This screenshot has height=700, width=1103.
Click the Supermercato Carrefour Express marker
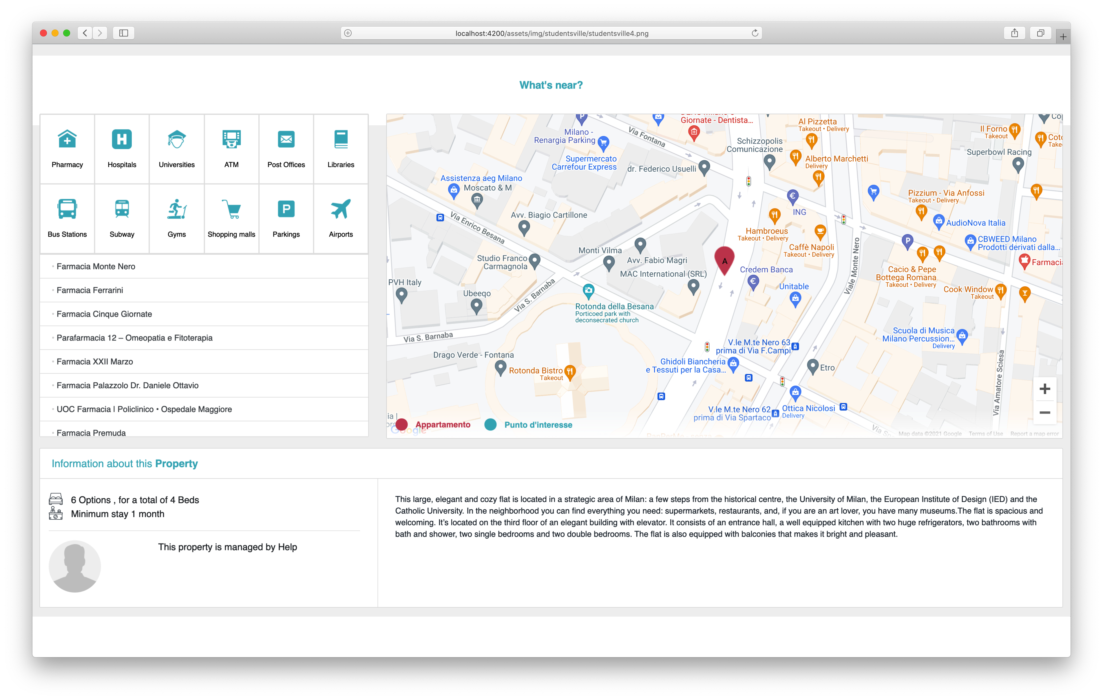(x=604, y=144)
